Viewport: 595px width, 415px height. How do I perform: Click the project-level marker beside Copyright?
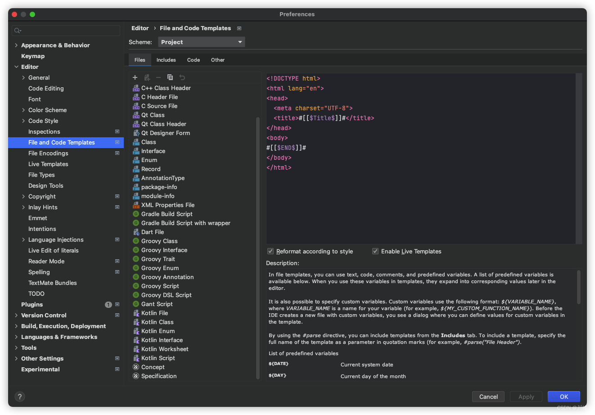[117, 197]
